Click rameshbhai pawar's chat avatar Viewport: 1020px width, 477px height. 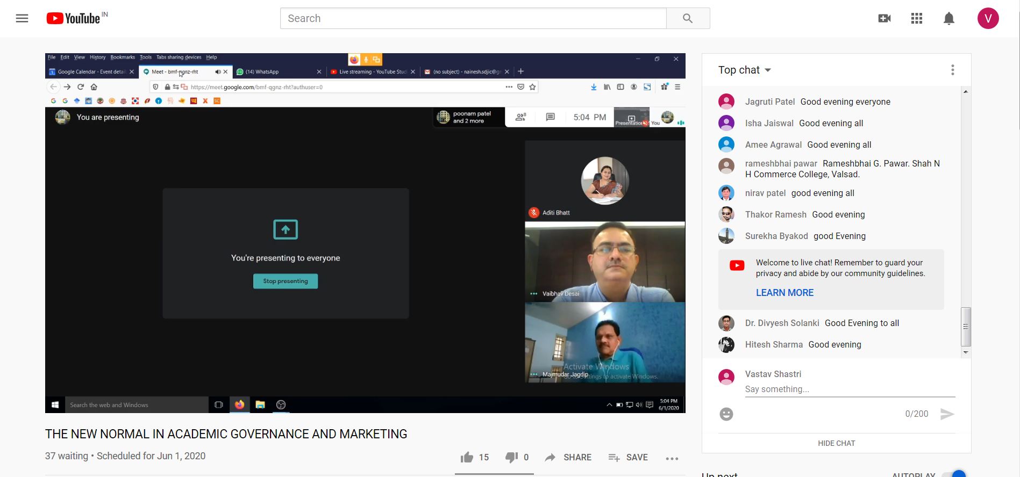click(x=726, y=165)
